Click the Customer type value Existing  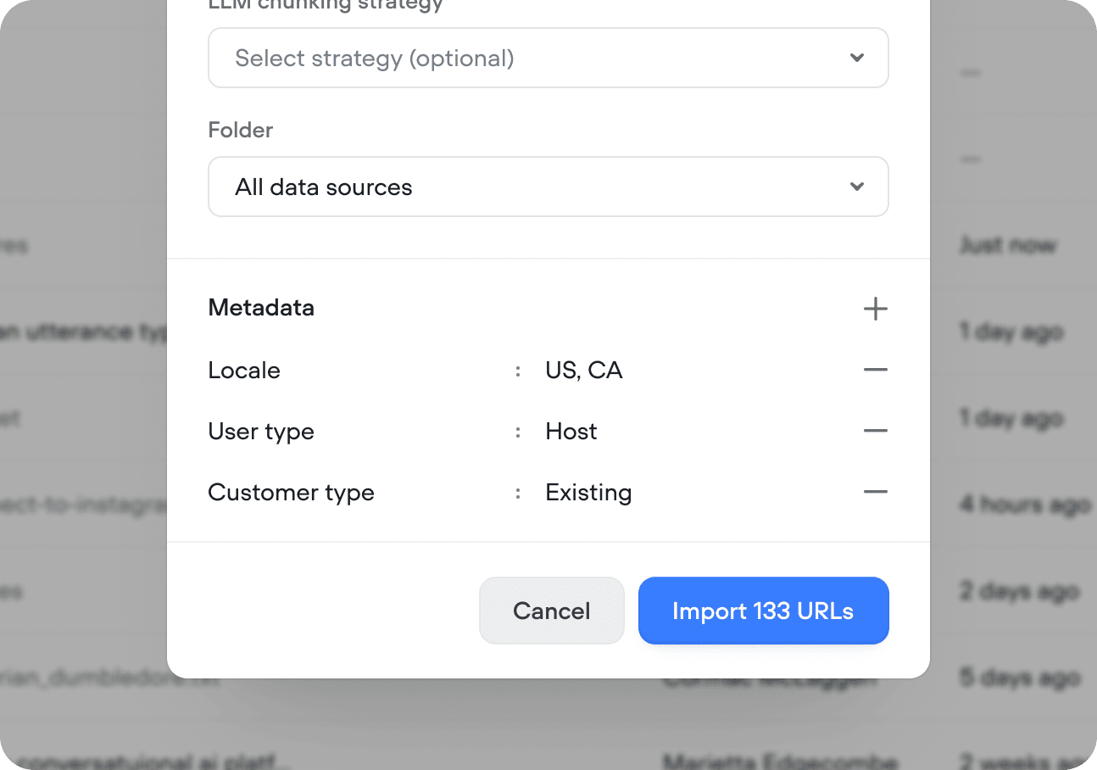(x=588, y=493)
